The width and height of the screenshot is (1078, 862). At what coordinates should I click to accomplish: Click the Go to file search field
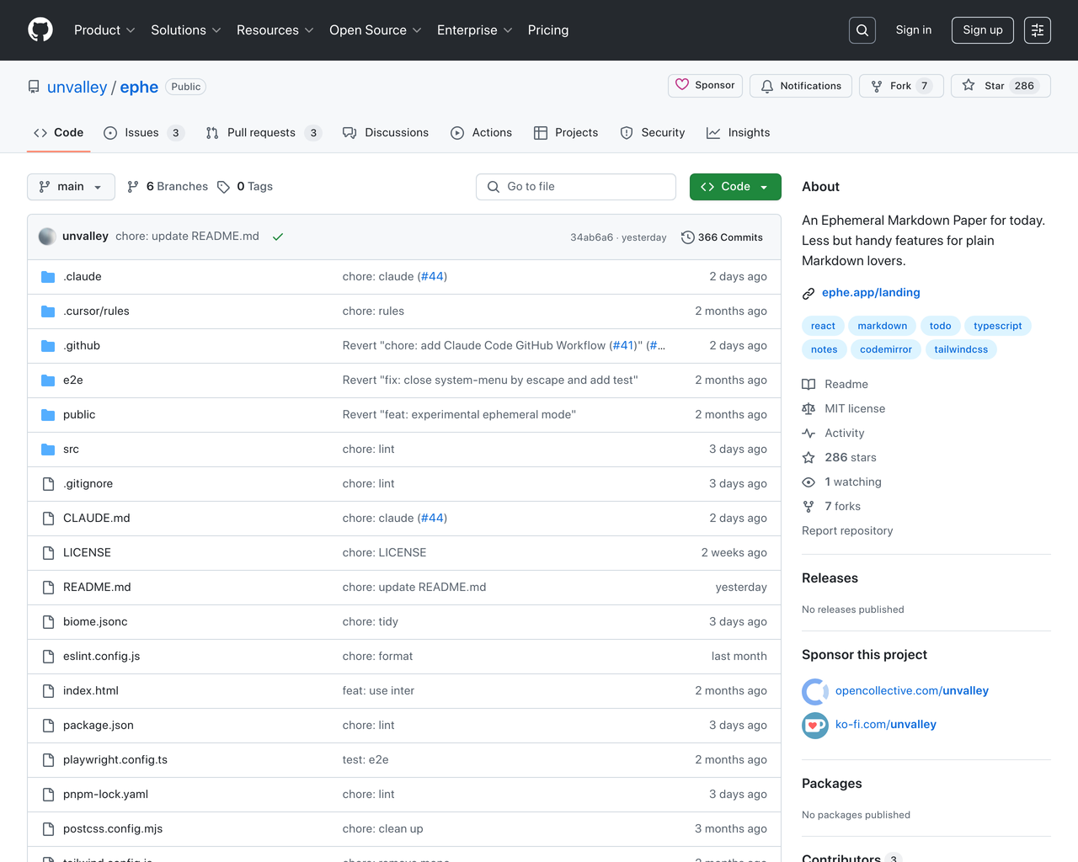click(x=576, y=187)
